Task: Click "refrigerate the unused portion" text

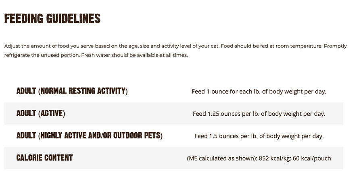Action: (42, 55)
